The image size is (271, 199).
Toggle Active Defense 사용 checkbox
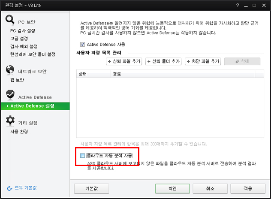82,45
